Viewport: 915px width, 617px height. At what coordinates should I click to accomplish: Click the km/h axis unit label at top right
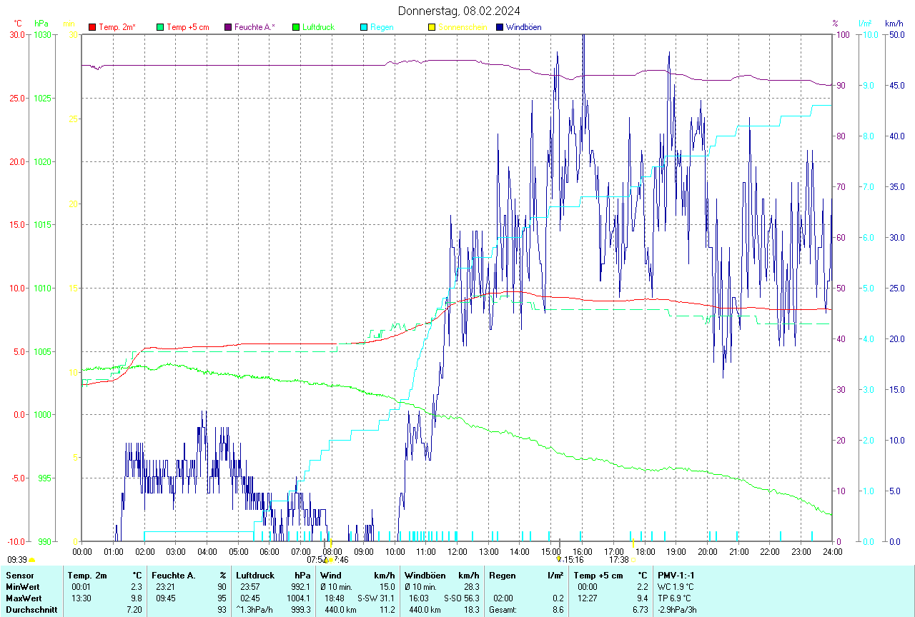point(894,24)
